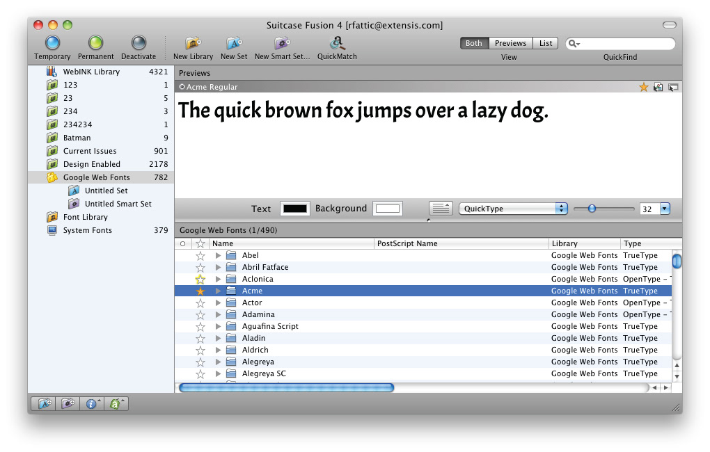Click vertical scrollbar down arrow
This screenshot has width=710, height=452.
pos(677,376)
